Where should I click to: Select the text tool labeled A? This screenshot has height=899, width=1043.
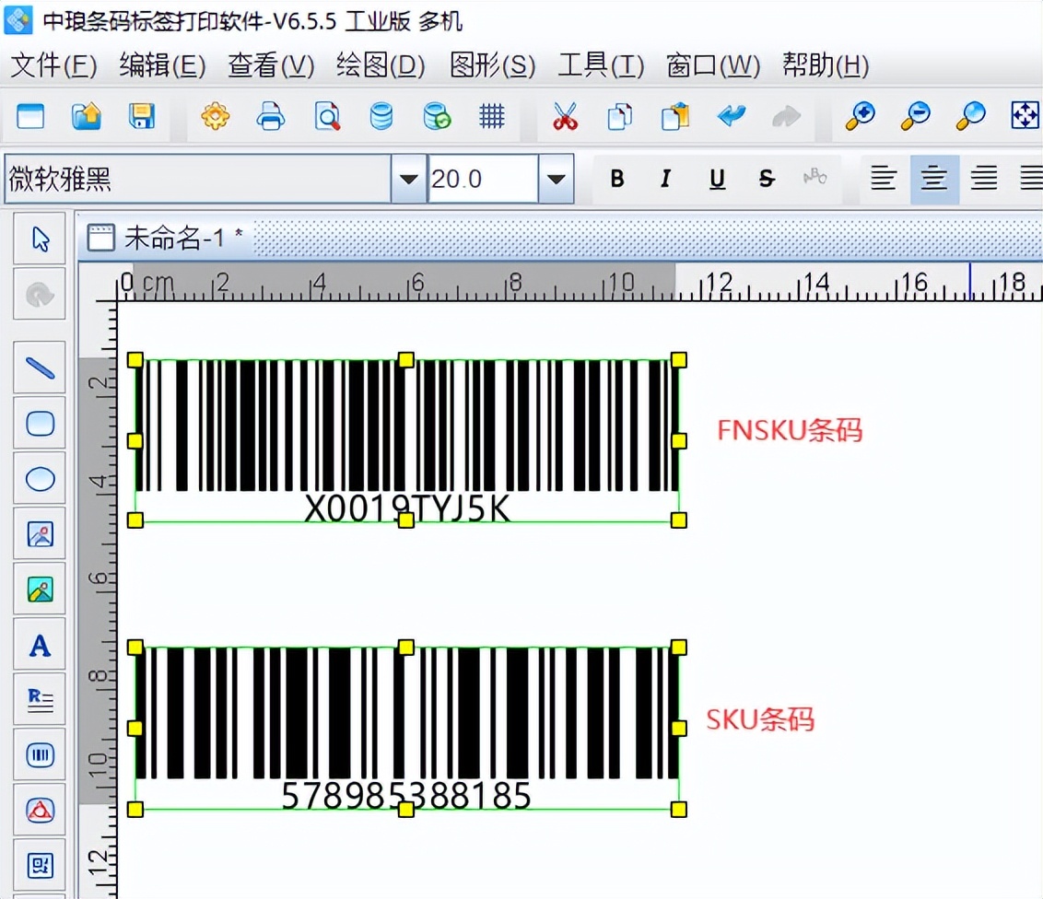39,644
